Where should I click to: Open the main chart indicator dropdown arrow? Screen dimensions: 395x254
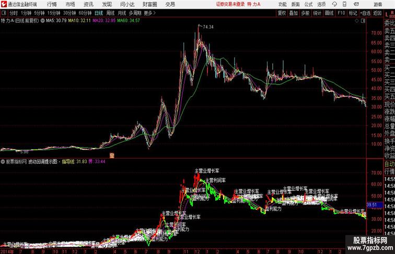coord(42,21)
